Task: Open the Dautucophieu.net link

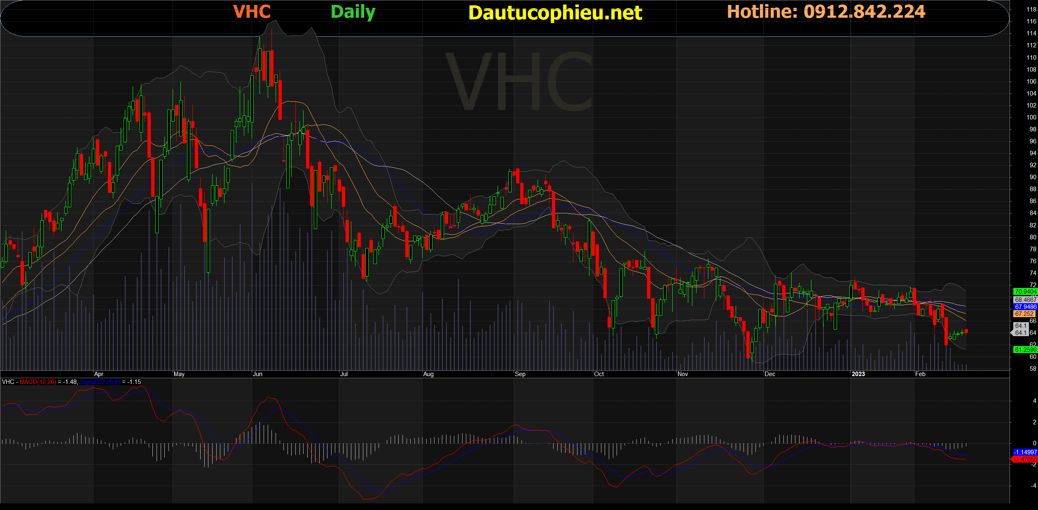Action: 555,13
